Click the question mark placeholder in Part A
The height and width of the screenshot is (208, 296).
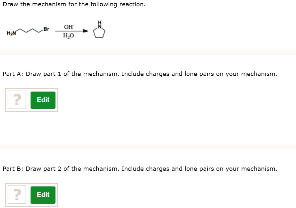pos(17,100)
